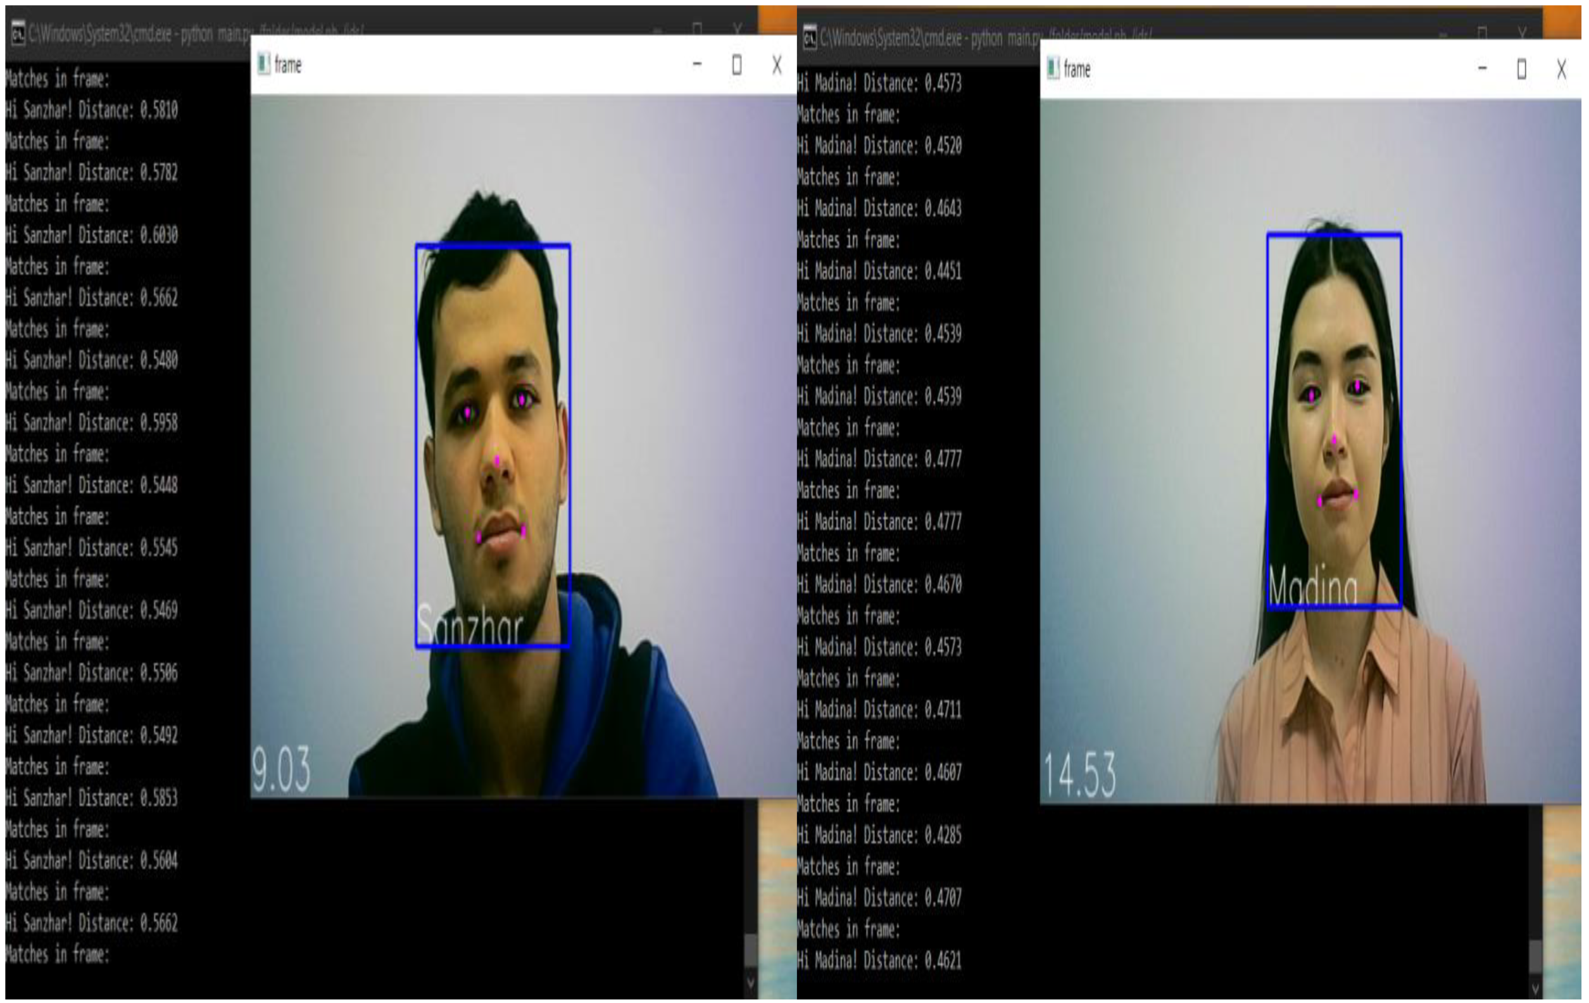Image resolution: width=1589 pixels, height=1003 pixels.
Task: Maximize the frame window showing Madina
Action: 1522,68
